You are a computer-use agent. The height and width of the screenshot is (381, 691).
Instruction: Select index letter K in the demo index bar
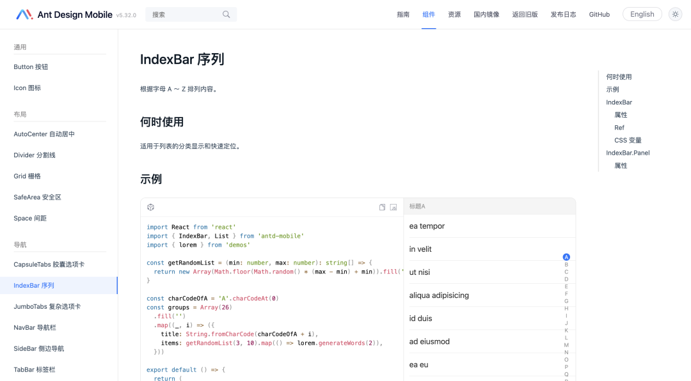click(x=566, y=330)
